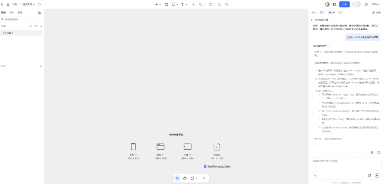Click the play preview icon

(x=366, y=4)
